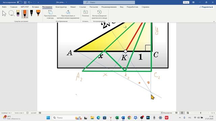The image size is (216, 121).
Task: Switch to the Вставка tab
Action: (x=35, y=7)
